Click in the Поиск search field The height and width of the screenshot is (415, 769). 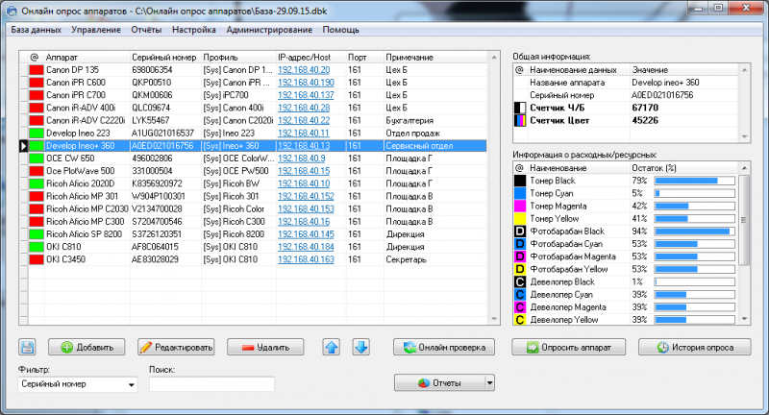(x=211, y=384)
